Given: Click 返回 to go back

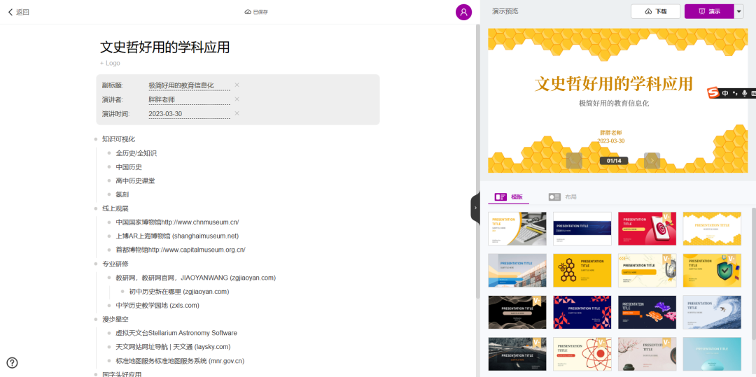Looking at the screenshot, I should coord(18,12).
